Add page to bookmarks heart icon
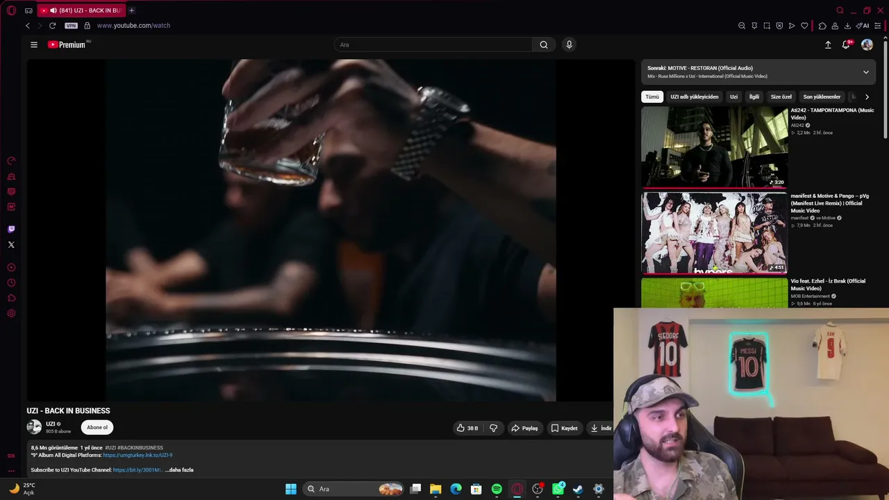Screen dimensions: 889x500 (804, 26)
